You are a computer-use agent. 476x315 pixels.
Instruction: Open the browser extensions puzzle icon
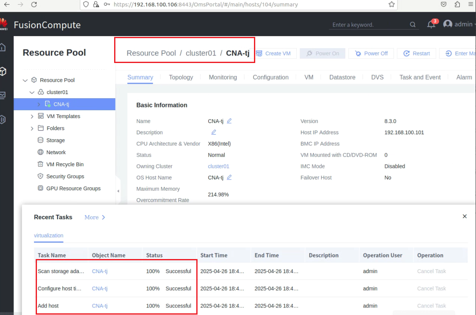457,4
